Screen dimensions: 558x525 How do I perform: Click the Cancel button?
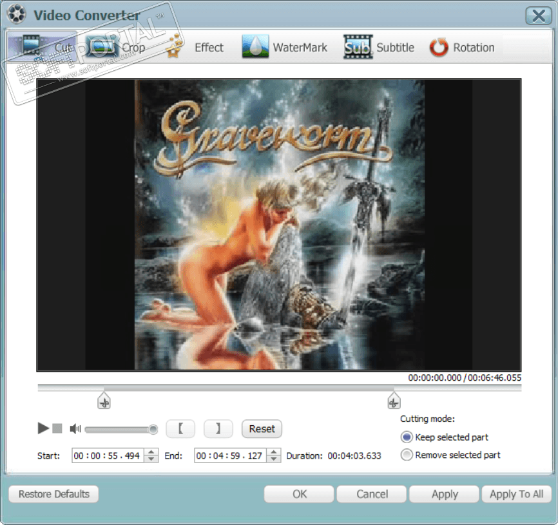pyautogui.click(x=372, y=494)
